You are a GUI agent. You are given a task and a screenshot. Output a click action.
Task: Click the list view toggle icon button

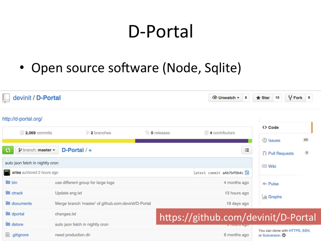(x=247, y=150)
